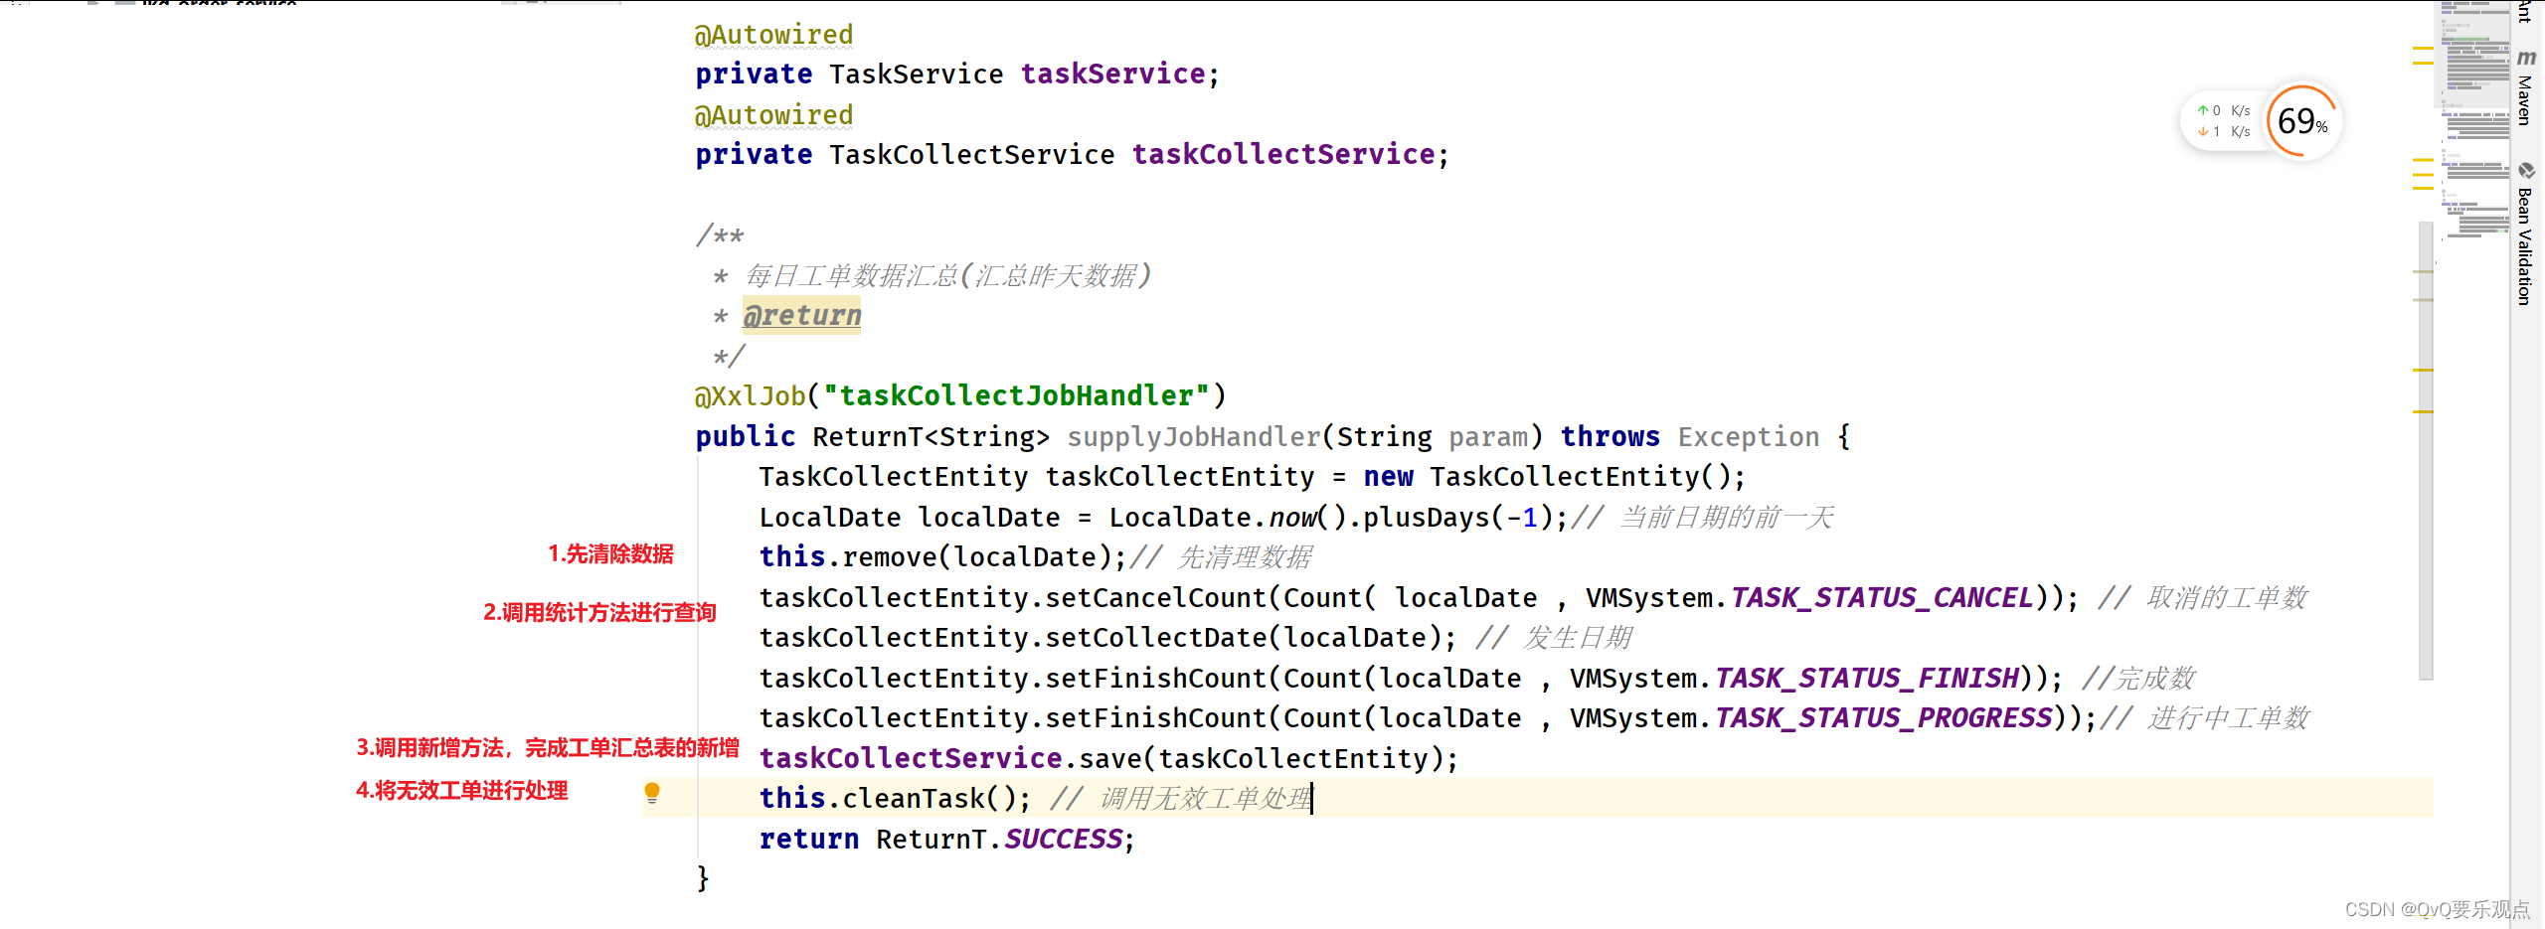This screenshot has width=2545, height=929.
Task: Click the comment 完成数
Action: coord(2154,679)
